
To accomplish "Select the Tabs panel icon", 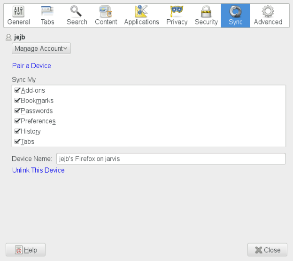I will [47, 11].
